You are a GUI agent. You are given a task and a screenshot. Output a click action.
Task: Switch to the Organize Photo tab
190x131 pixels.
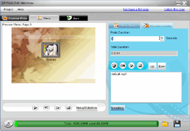(15, 18)
